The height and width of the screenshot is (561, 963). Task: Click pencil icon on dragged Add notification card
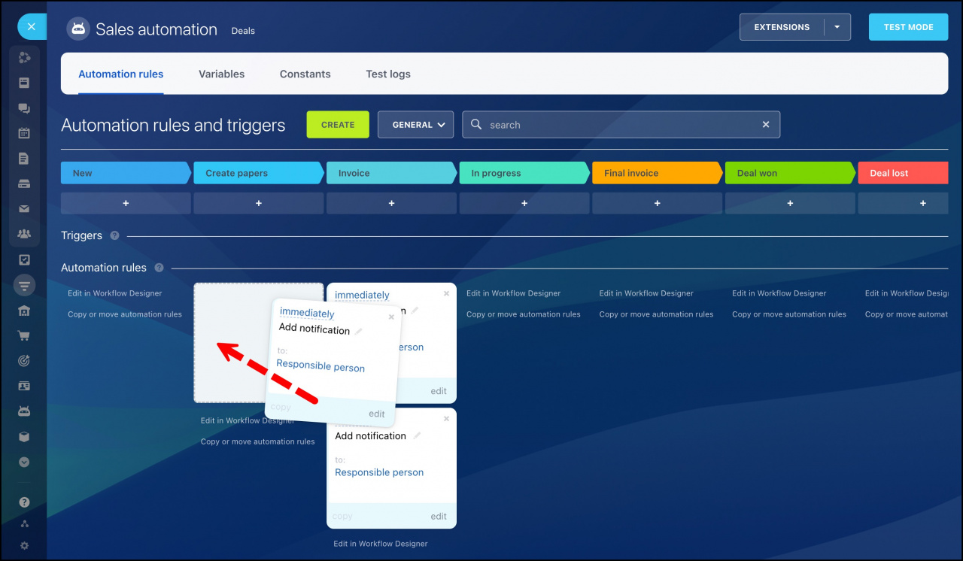359,332
